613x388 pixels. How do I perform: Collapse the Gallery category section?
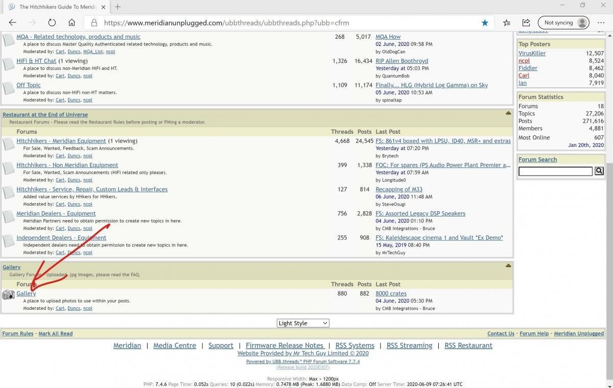pos(508,265)
